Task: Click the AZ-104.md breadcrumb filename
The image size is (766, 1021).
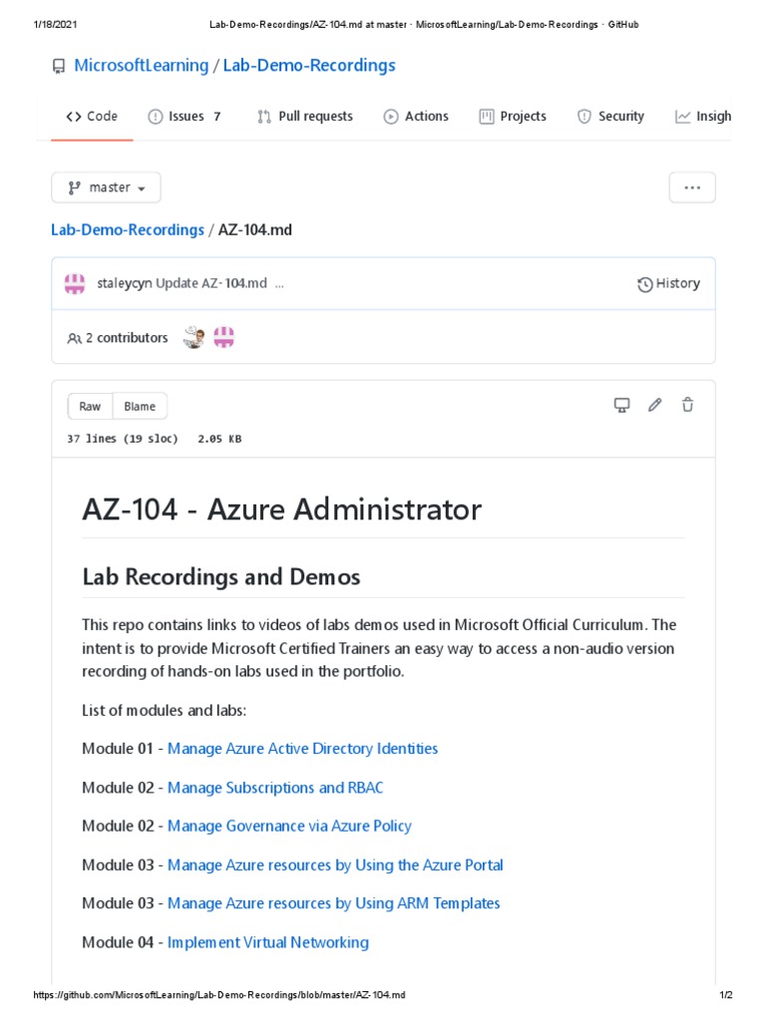Action: click(255, 230)
